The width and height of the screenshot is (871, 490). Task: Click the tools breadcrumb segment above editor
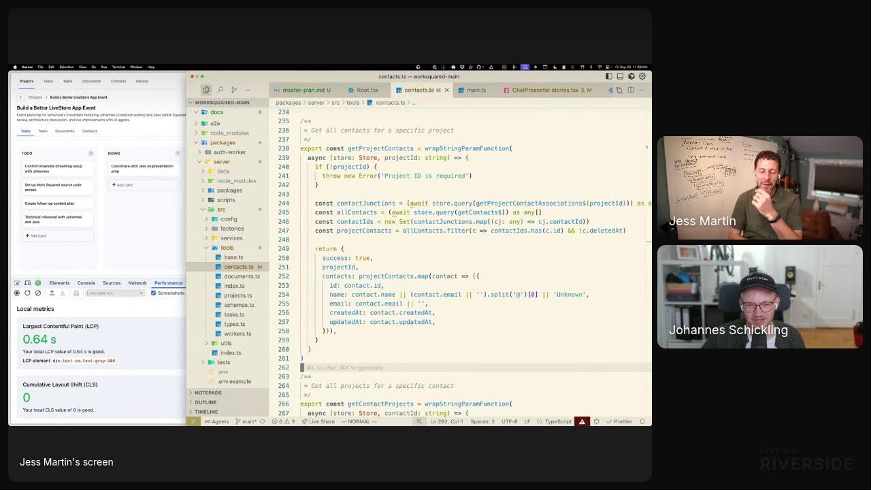pyautogui.click(x=352, y=103)
